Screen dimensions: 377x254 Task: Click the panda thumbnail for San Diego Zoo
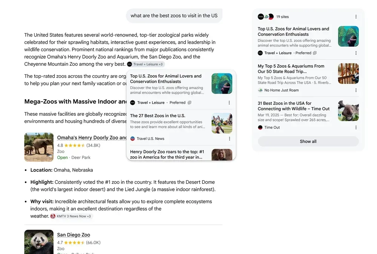39,242
